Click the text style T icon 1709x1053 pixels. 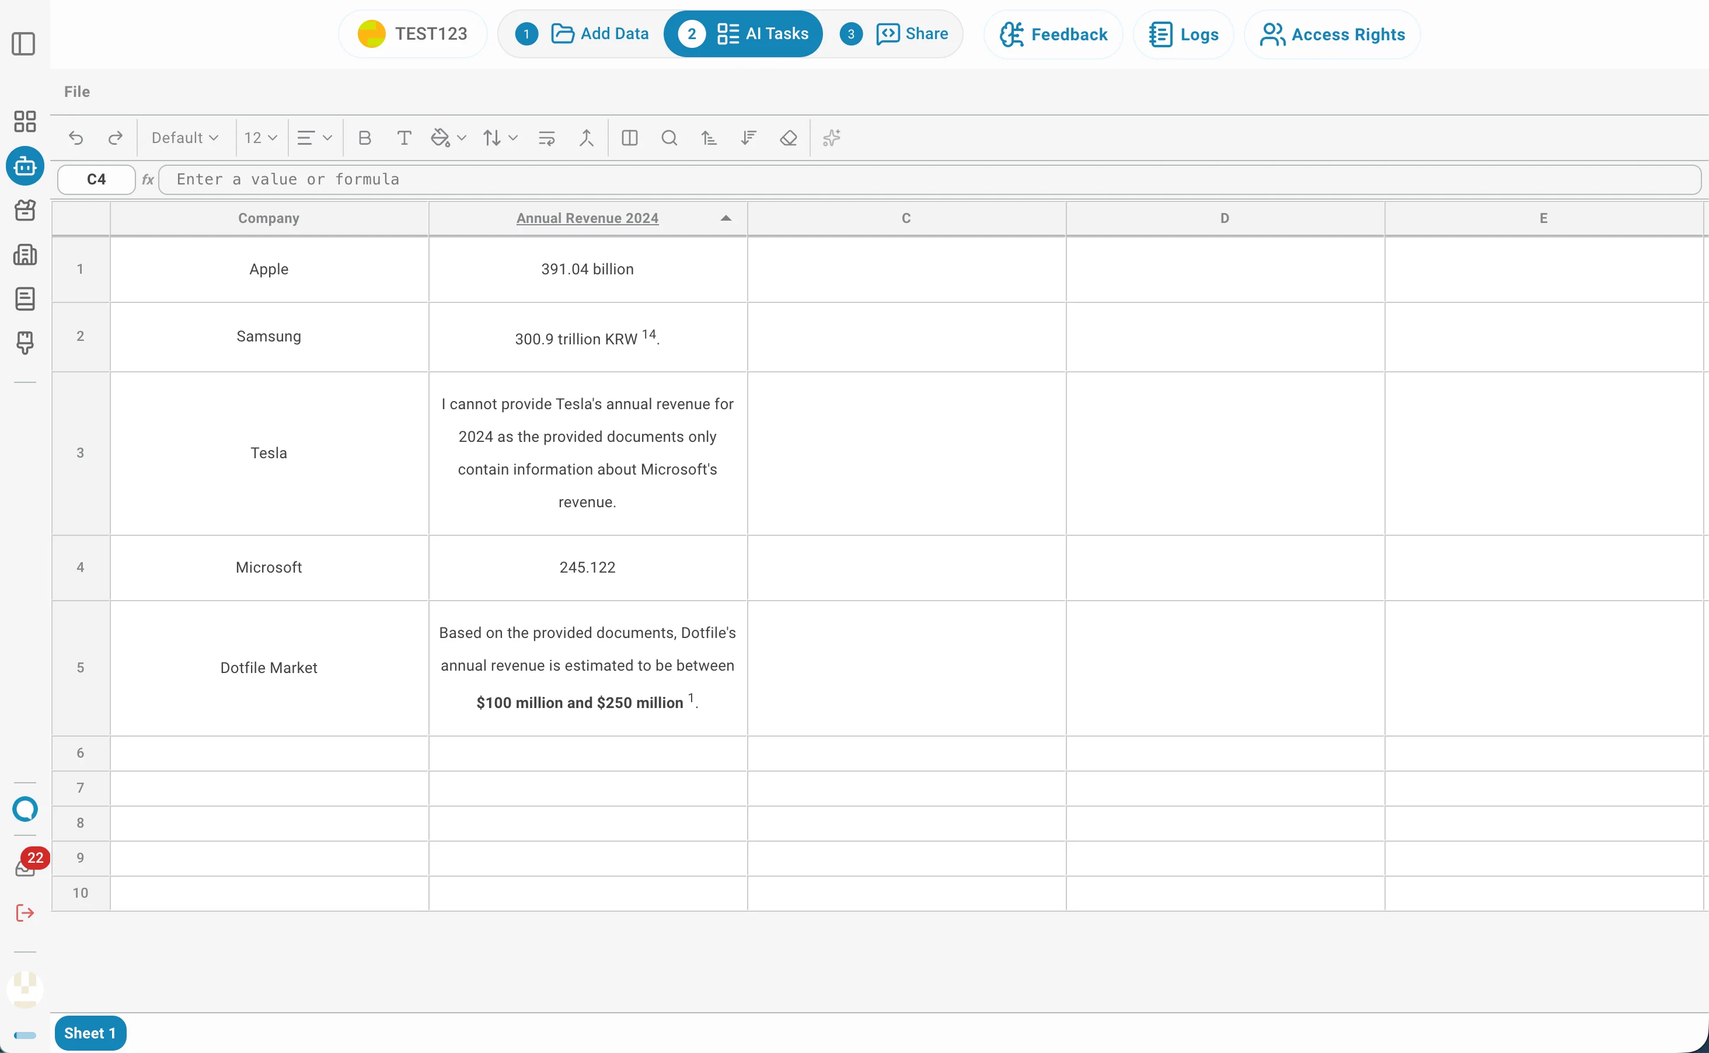404,138
